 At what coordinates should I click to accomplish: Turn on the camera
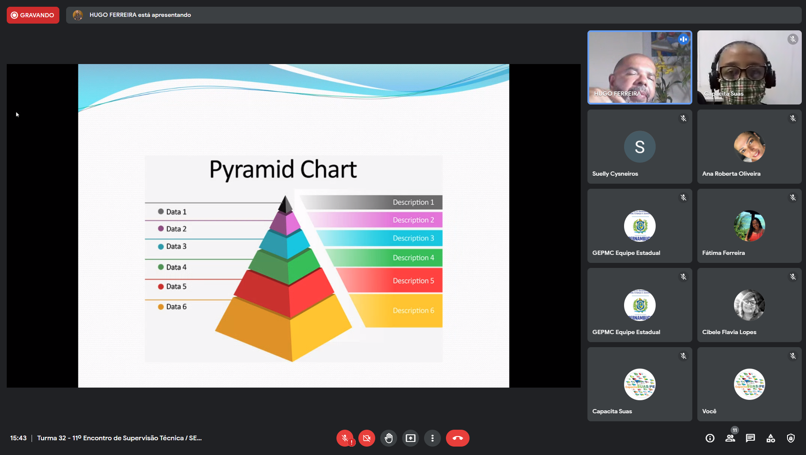click(367, 438)
